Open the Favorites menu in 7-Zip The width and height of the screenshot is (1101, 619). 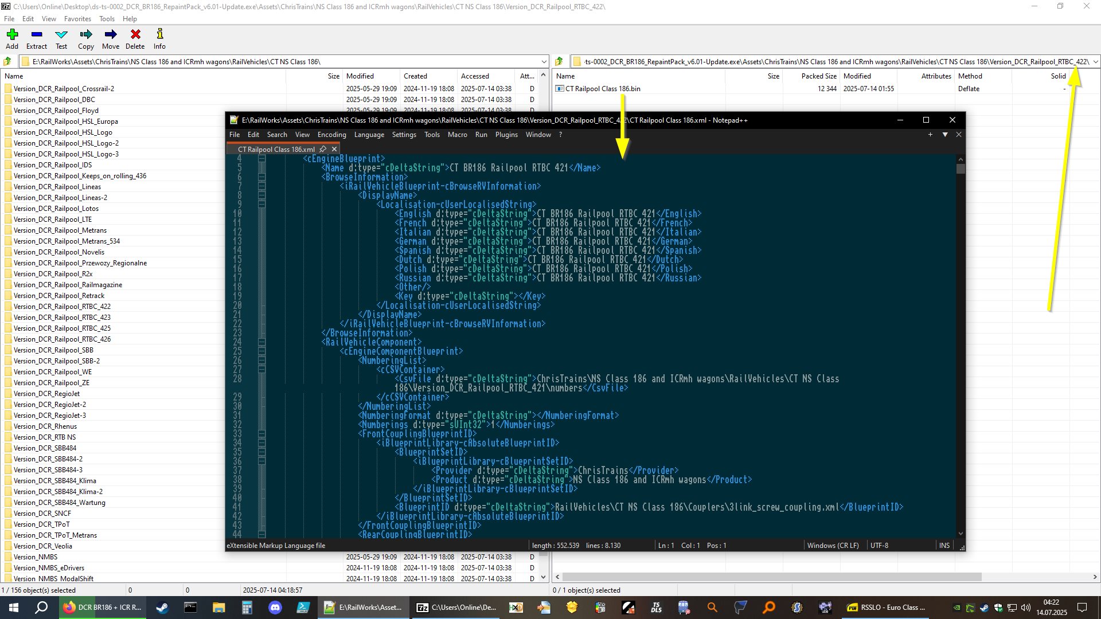click(77, 18)
